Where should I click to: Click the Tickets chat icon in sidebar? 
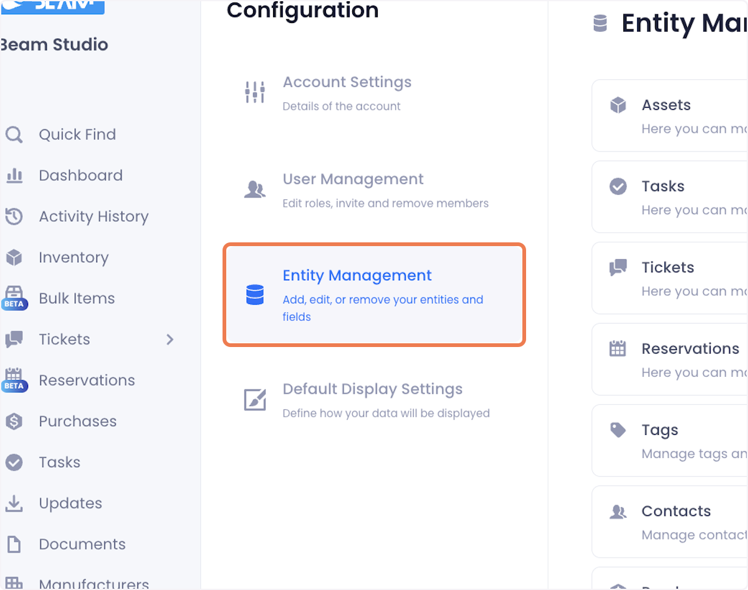[14, 340]
